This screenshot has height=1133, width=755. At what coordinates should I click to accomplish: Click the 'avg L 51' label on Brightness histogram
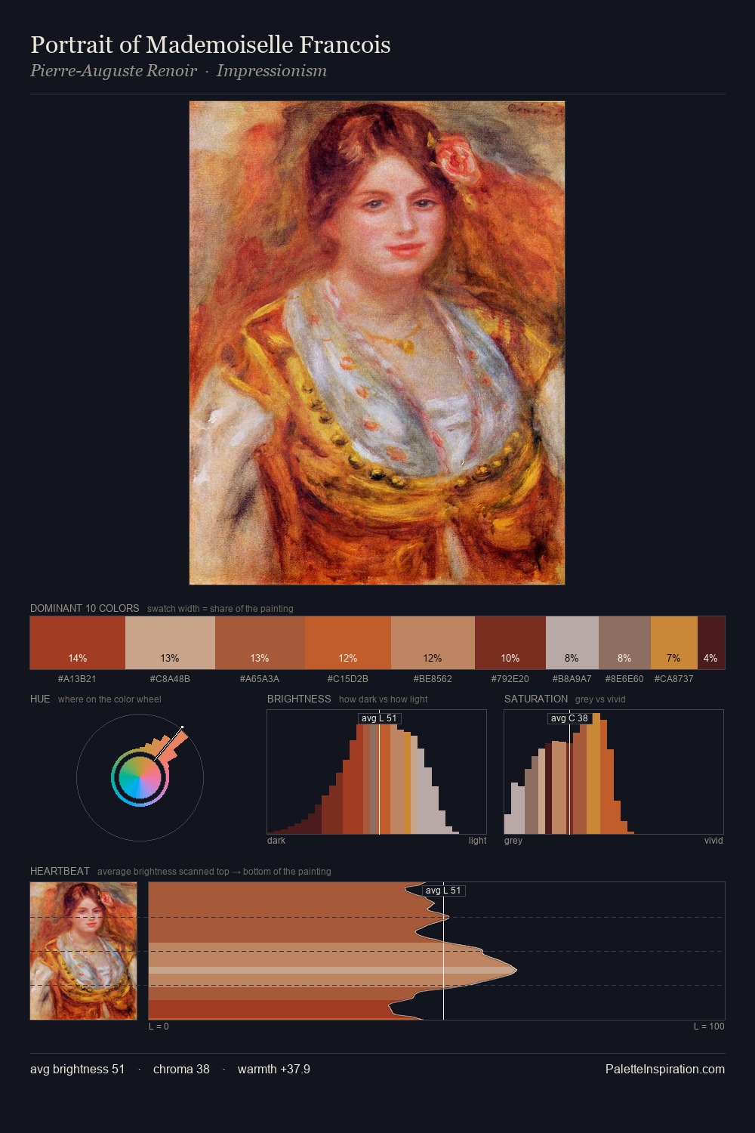pyautogui.click(x=379, y=718)
